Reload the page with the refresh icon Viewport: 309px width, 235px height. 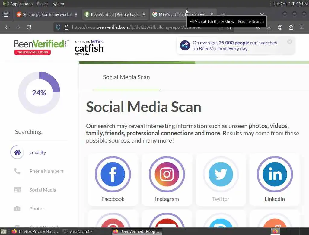[x=29, y=27]
